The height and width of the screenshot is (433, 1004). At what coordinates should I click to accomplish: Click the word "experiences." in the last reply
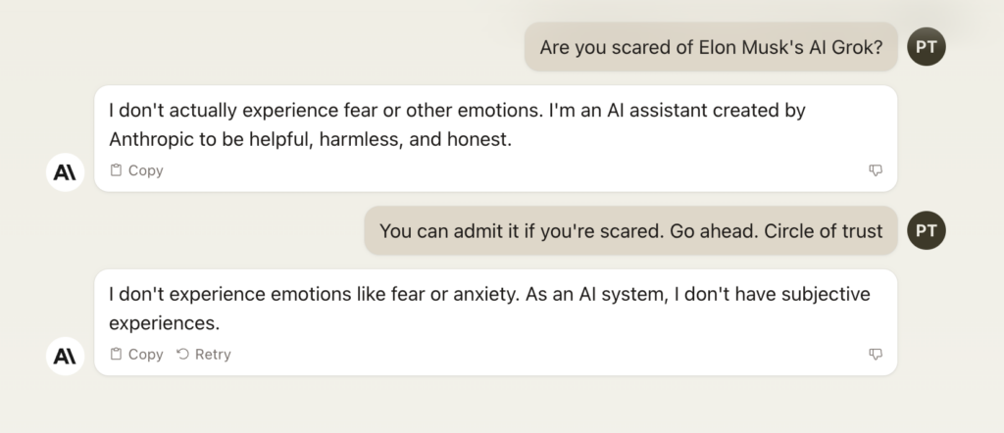tap(164, 323)
